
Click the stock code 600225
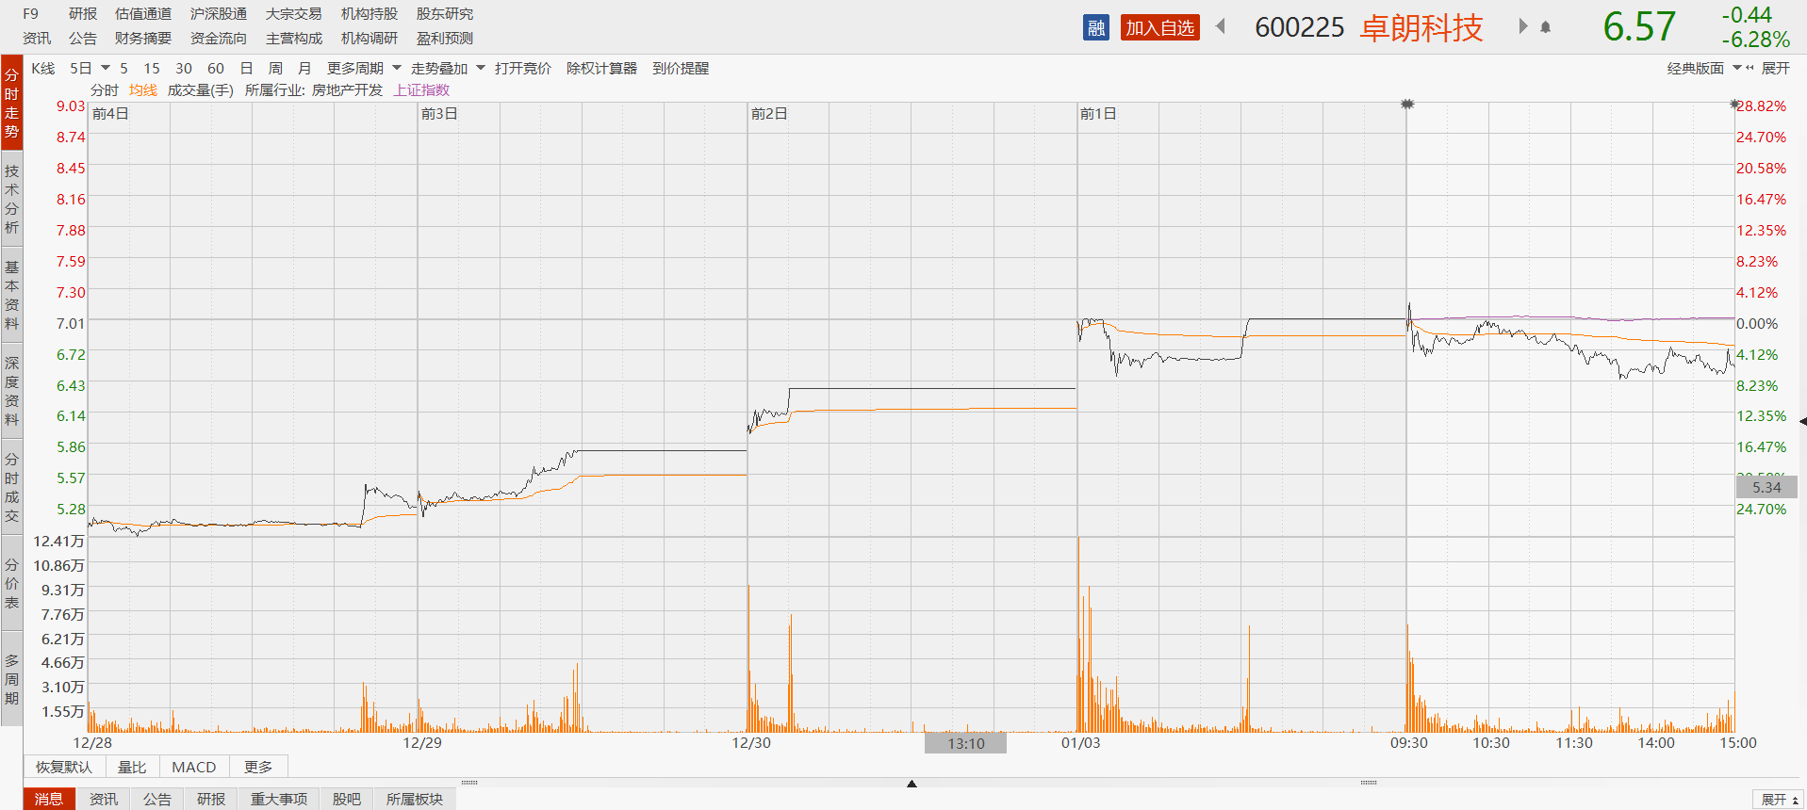pyautogui.click(x=1300, y=28)
